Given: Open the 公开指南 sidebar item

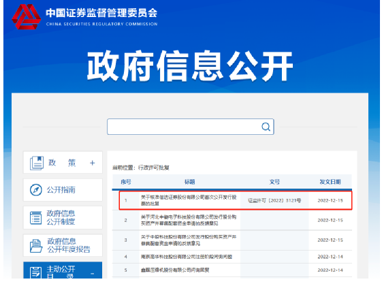Looking at the screenshot, I should pyautogui.click(x=63, y=190).
